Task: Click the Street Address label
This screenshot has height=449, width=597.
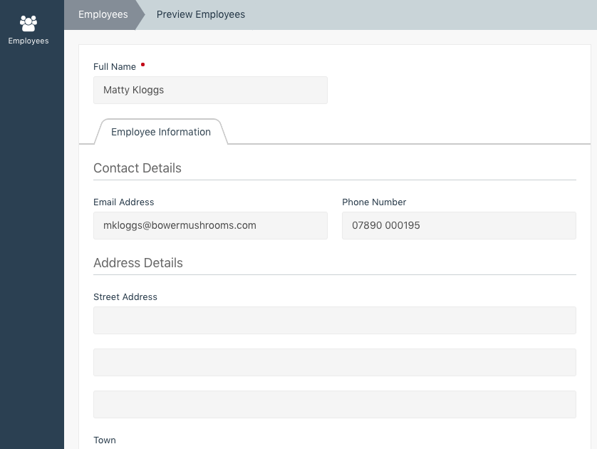Action: click(125, 297)
